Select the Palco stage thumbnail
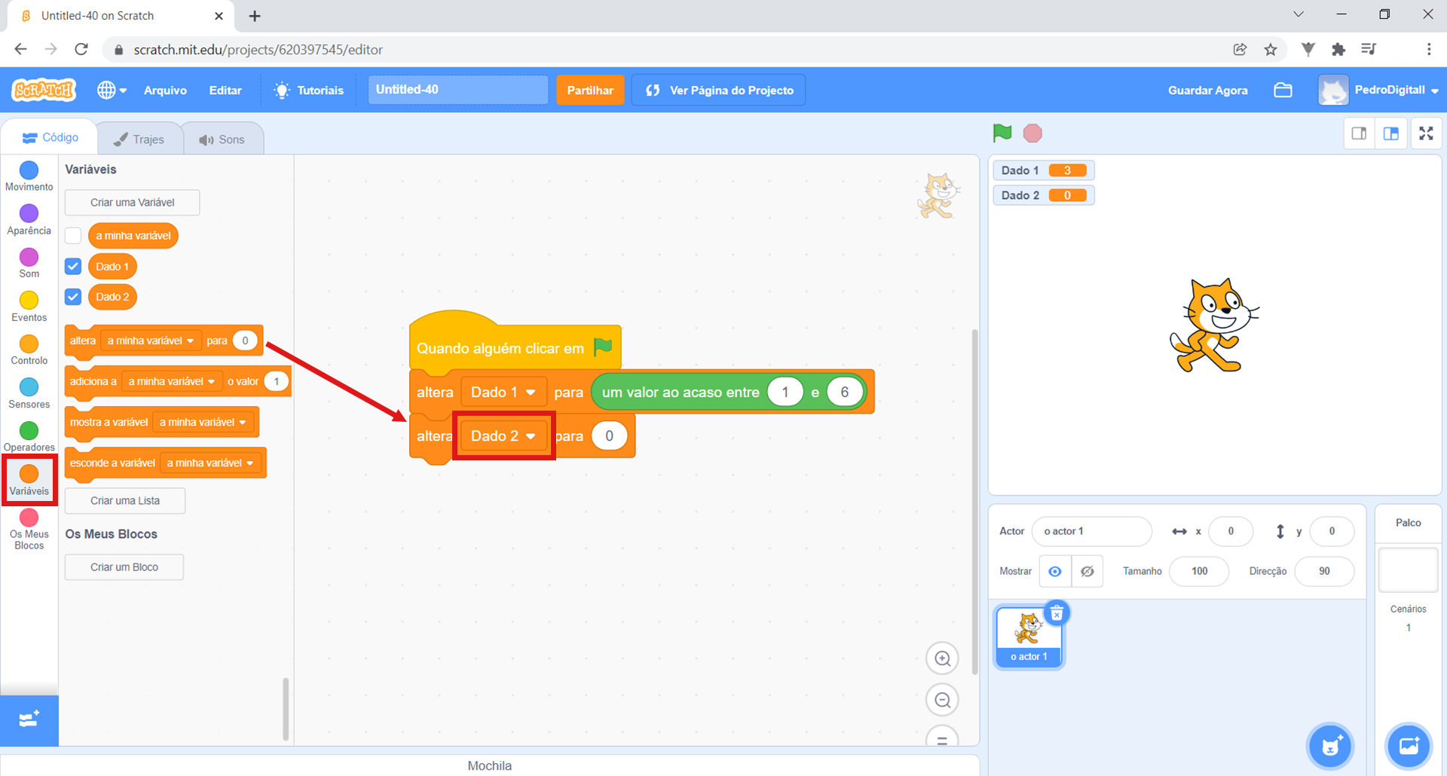 click(x=1408, y=570)
